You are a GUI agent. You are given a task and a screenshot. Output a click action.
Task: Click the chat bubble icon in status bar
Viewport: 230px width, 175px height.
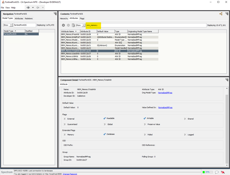tap(217, 172)
